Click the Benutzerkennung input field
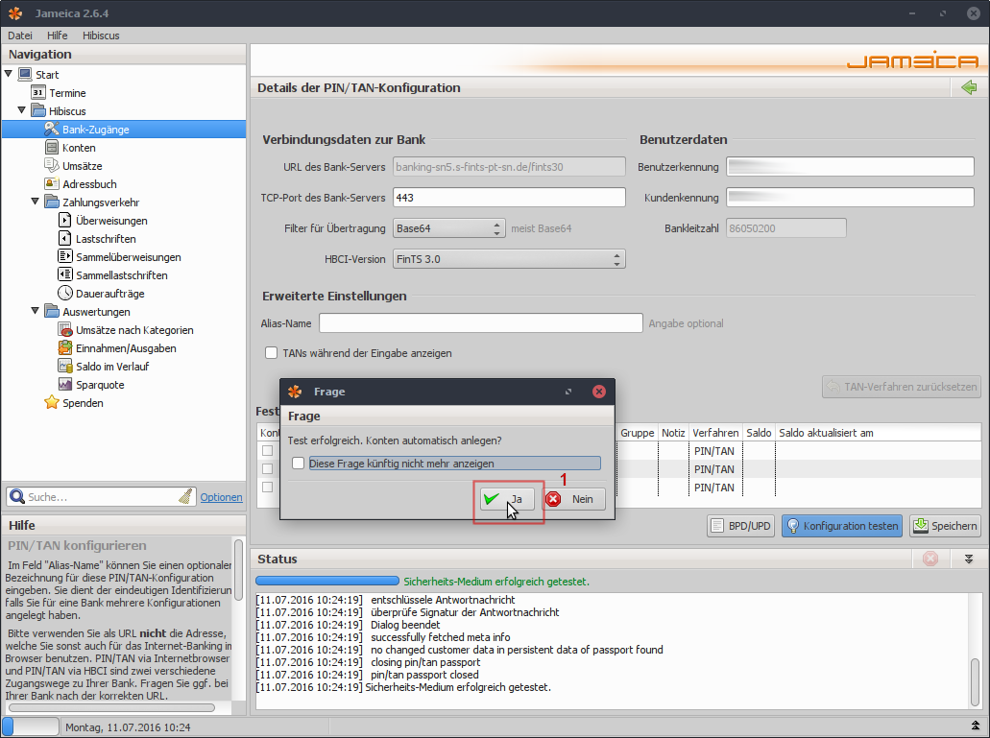 pos(850,167)
